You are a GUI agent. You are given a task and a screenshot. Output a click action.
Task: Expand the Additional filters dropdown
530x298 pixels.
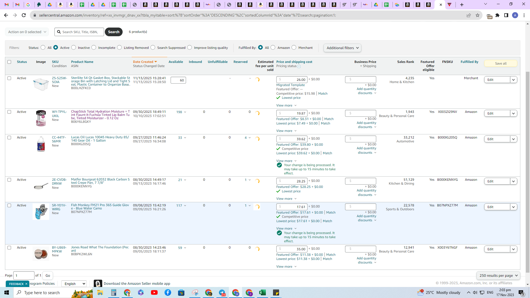click(x=342, y=48)
